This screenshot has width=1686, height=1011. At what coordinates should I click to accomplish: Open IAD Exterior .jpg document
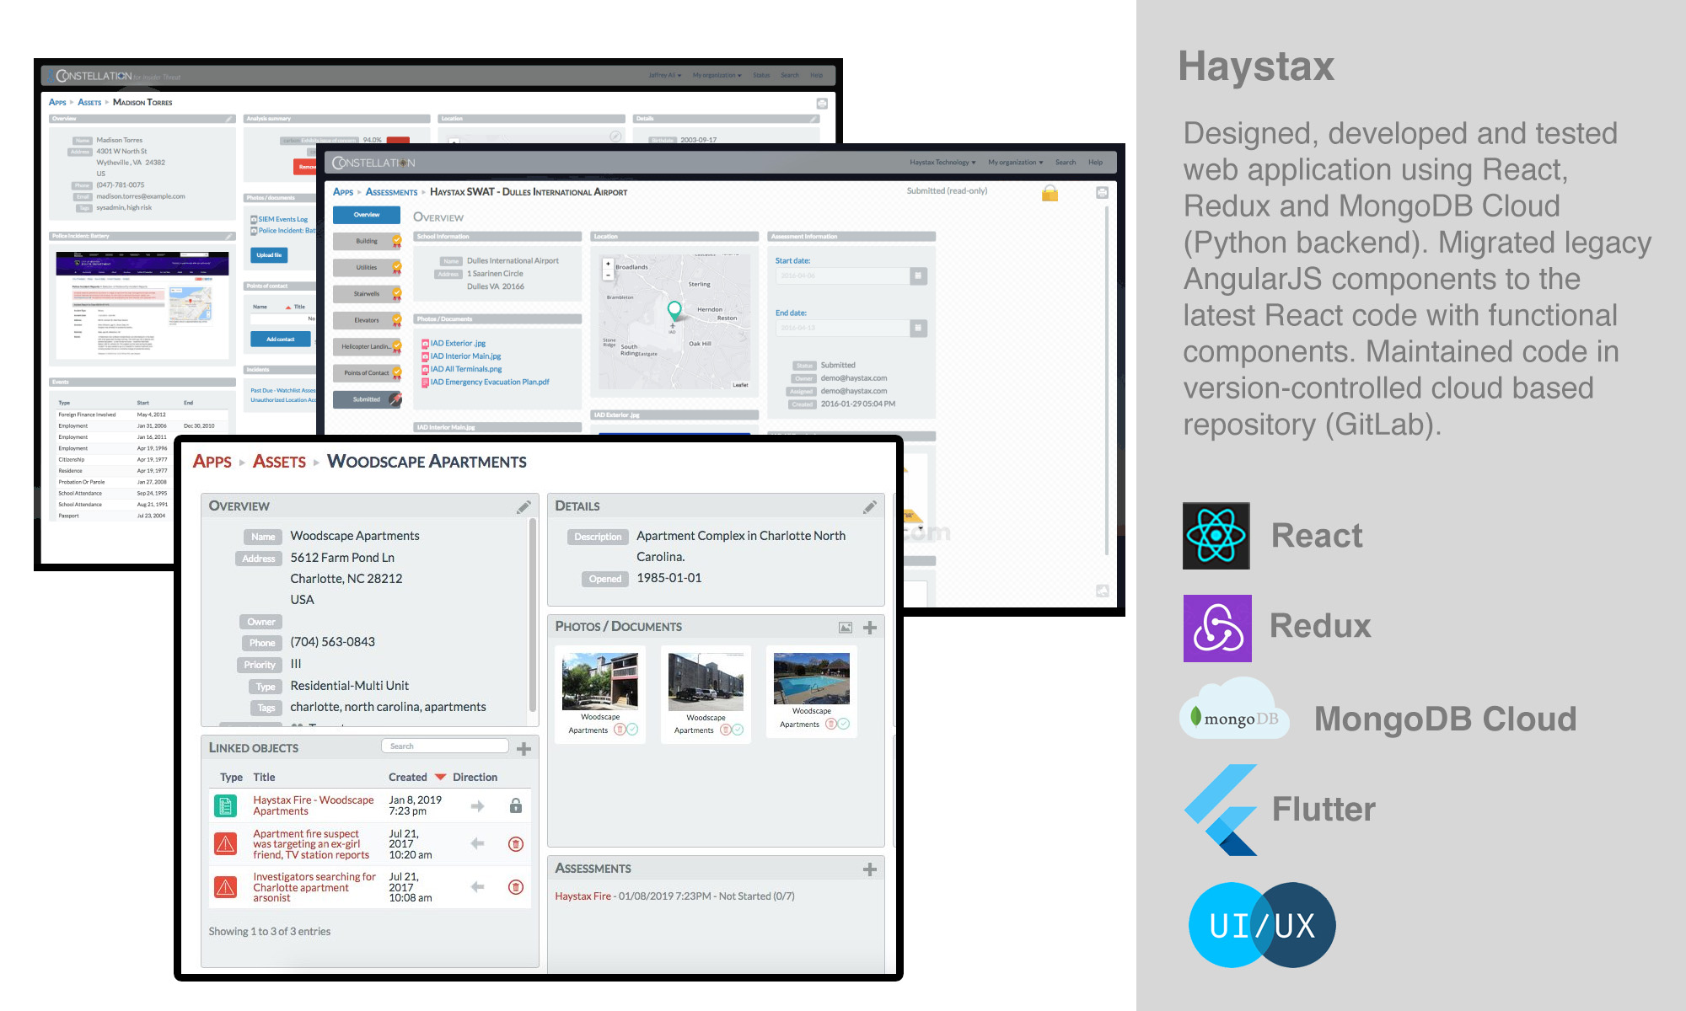coord(458,344)
